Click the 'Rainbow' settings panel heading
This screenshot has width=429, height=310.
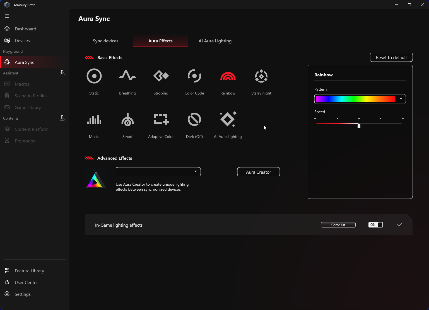click(x=324, y=75)
